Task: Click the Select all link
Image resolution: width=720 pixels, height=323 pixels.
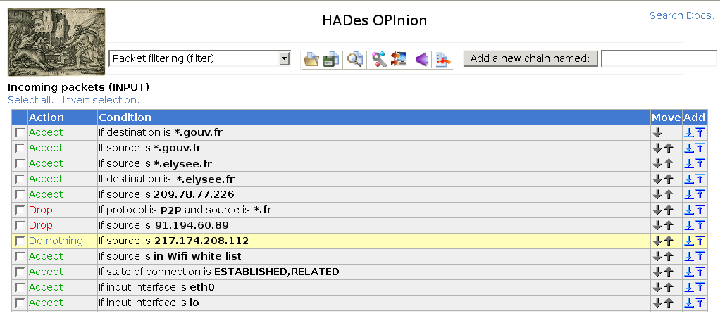Action: (31, 100)
